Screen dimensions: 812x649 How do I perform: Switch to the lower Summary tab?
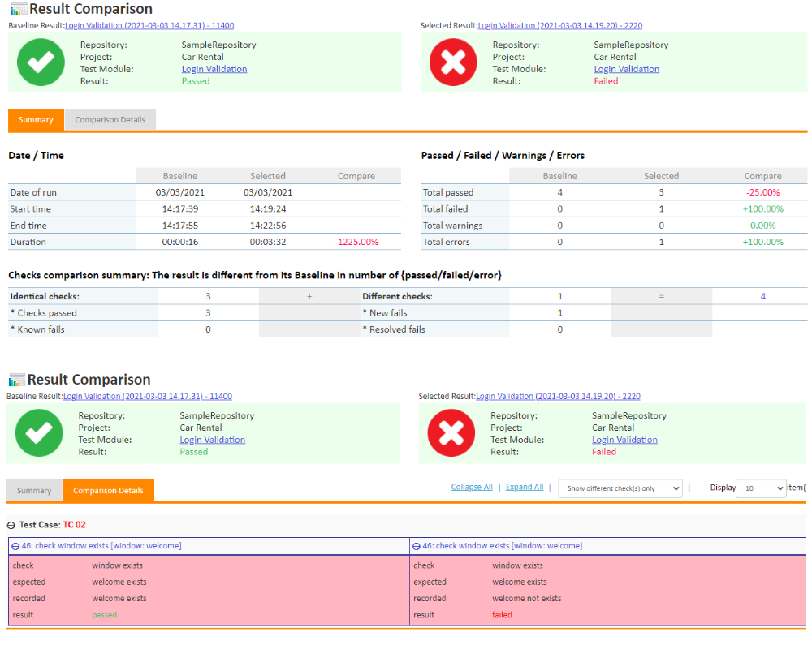coord(34,490)
